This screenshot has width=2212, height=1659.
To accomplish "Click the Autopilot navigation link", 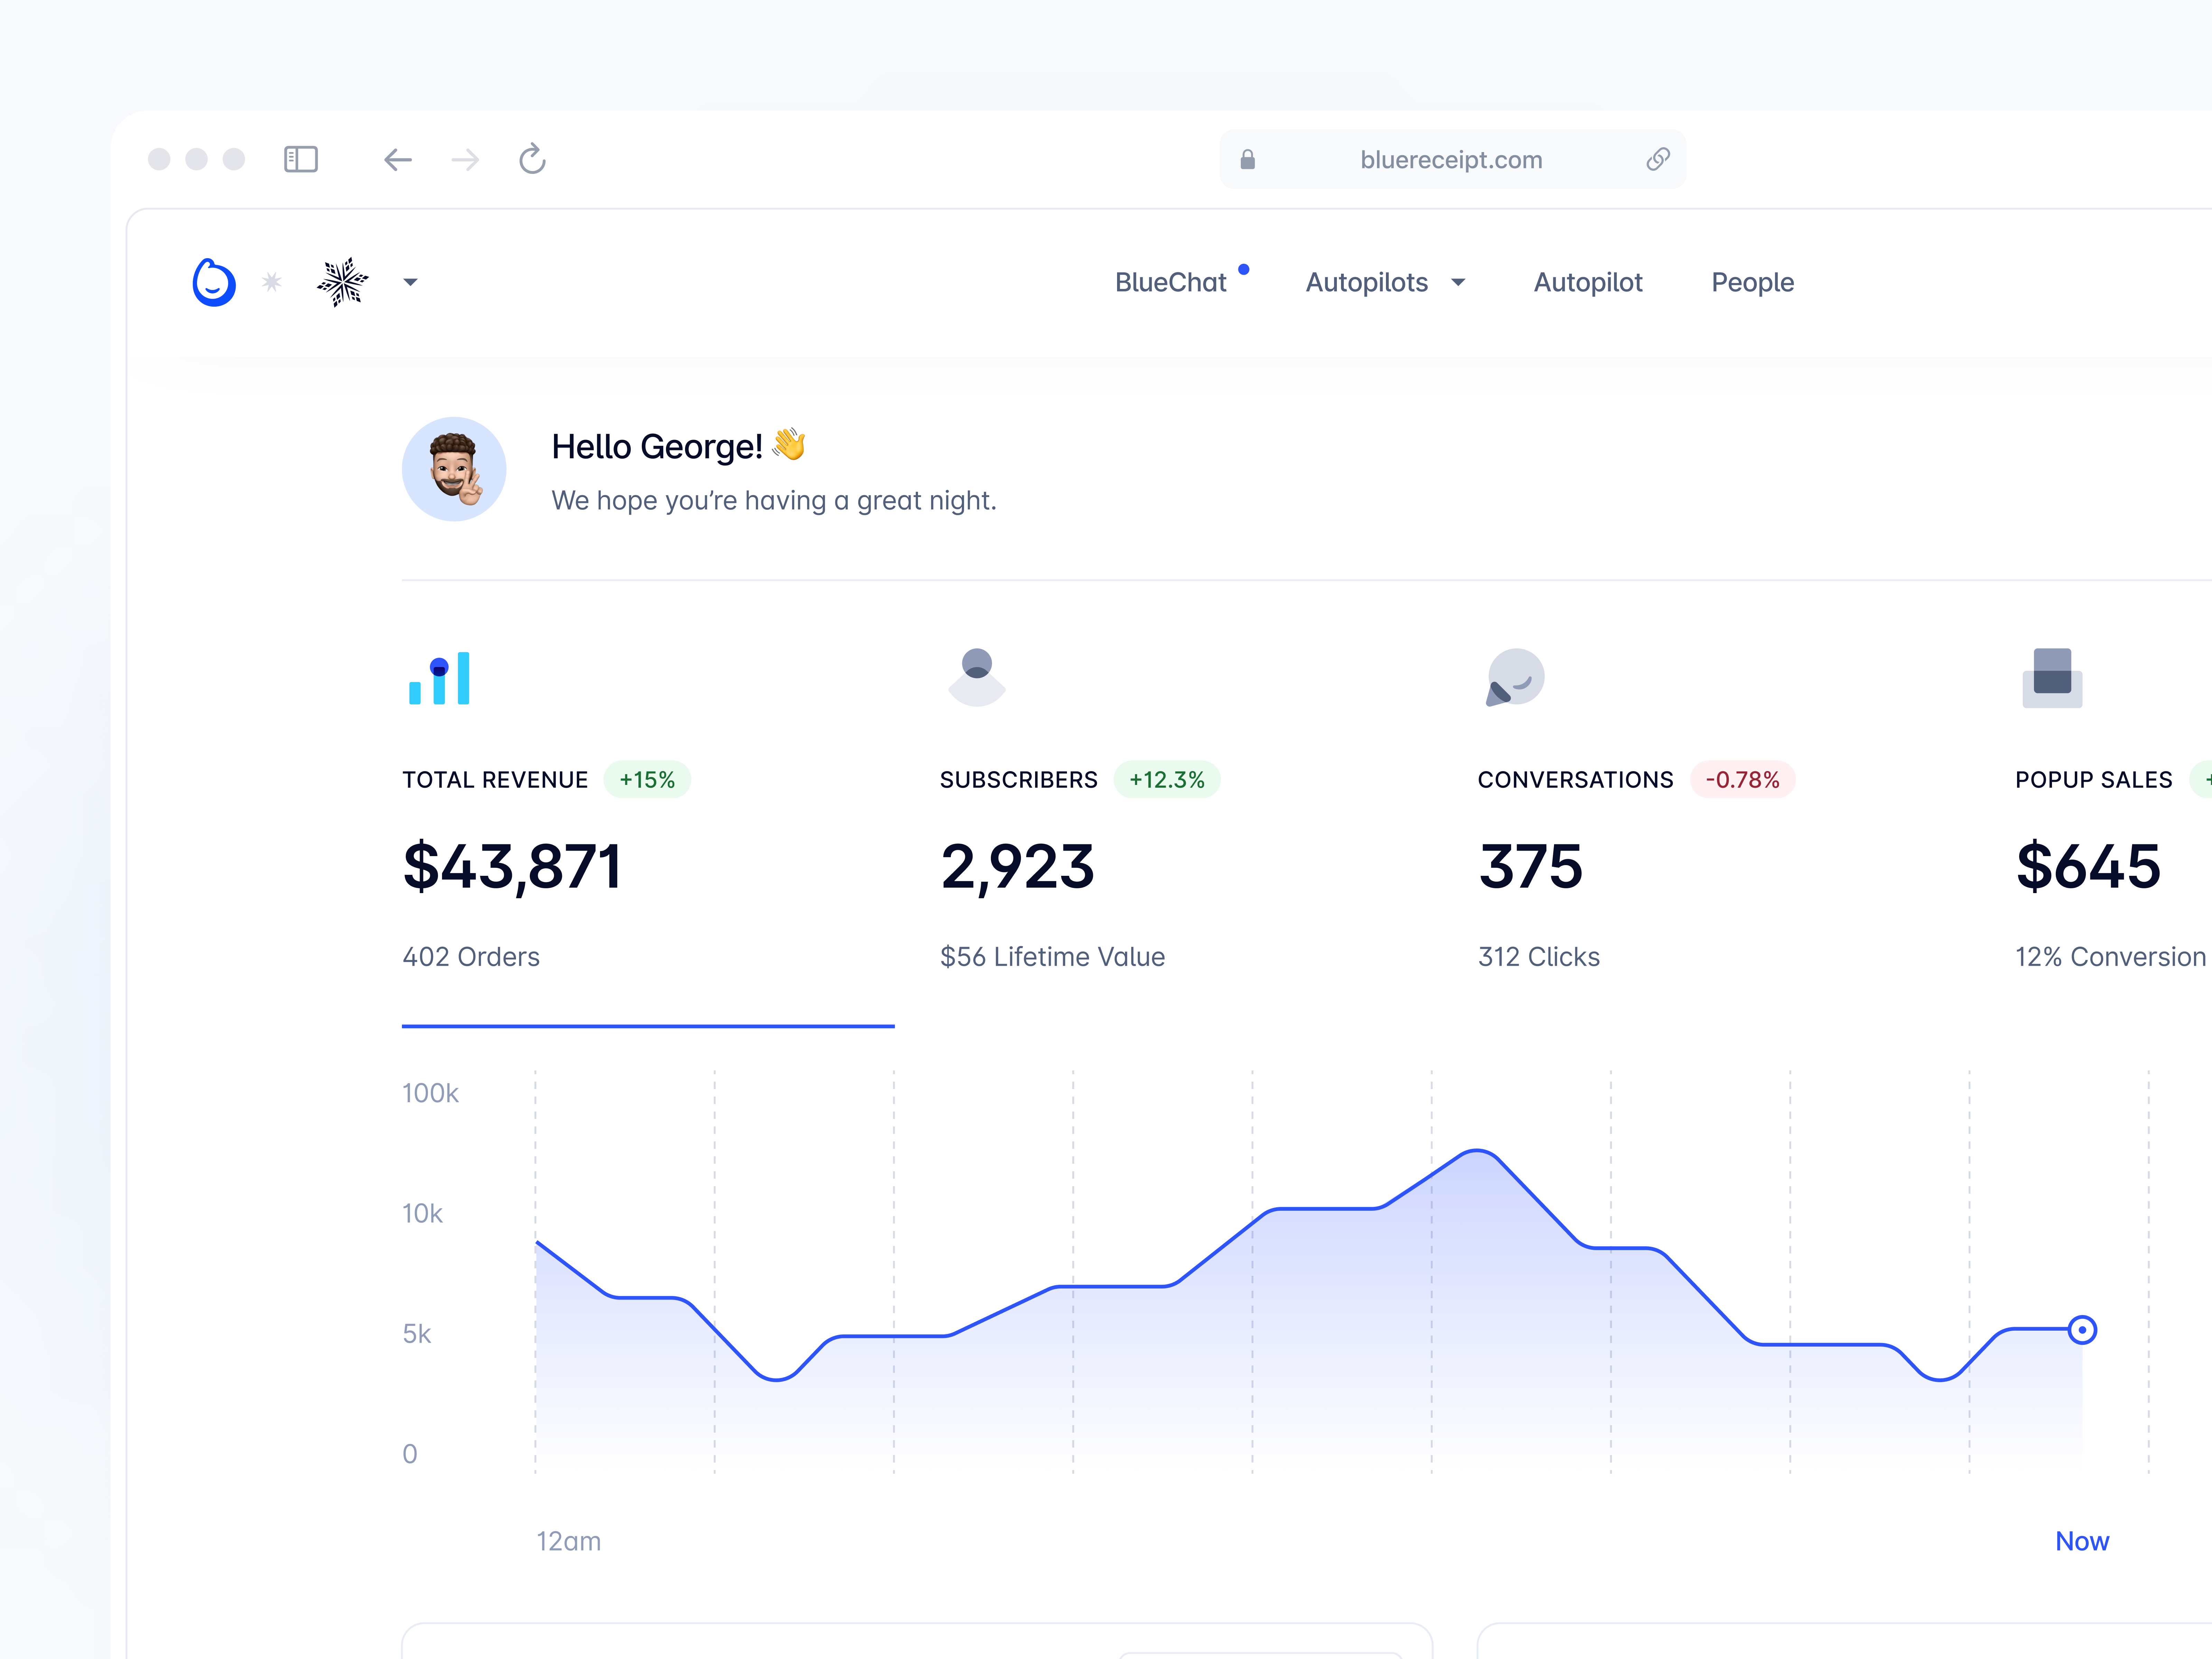I will tap(1588, 282).
